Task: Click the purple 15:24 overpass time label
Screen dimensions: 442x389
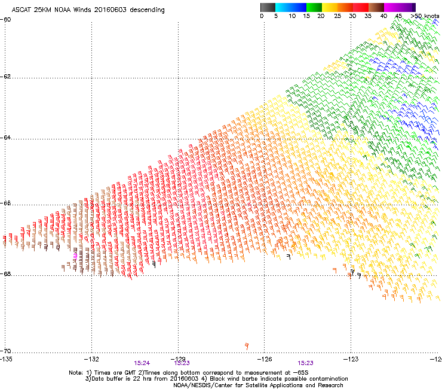Action: pyautogui.click(x=142, y=363)
